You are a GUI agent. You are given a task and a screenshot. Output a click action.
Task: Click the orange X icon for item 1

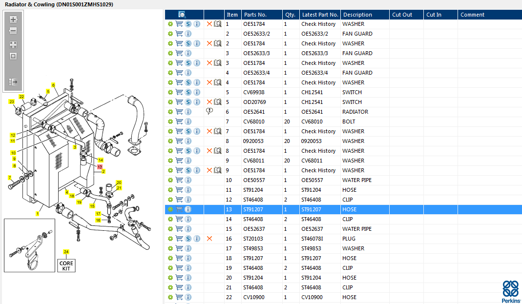click(x=209, y=24)
